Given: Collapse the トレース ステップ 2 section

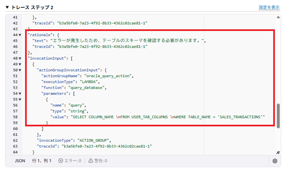Looking at the screenshot, I should coord(7,8).
